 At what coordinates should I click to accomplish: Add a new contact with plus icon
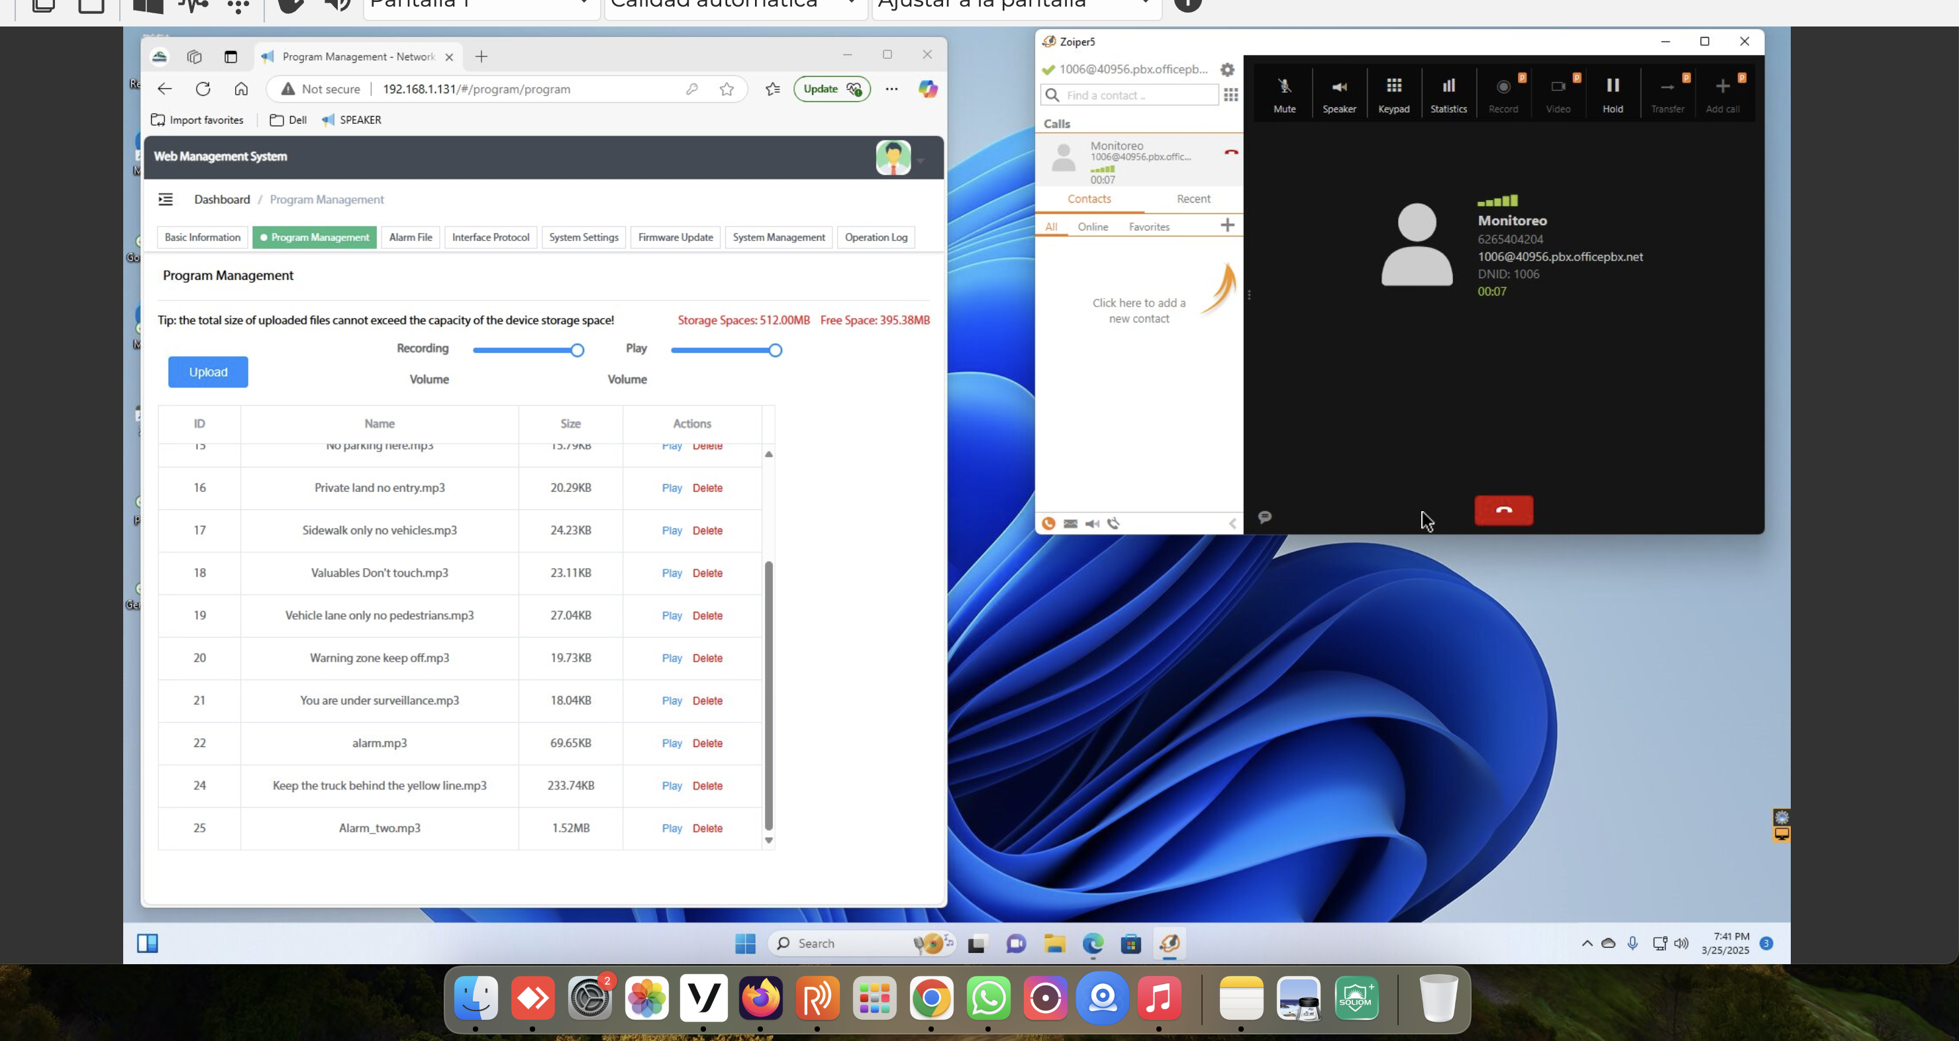tap(1227, 225)
